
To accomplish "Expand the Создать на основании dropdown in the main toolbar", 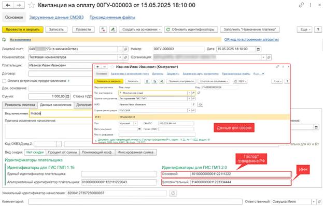I will coord(141,30).
